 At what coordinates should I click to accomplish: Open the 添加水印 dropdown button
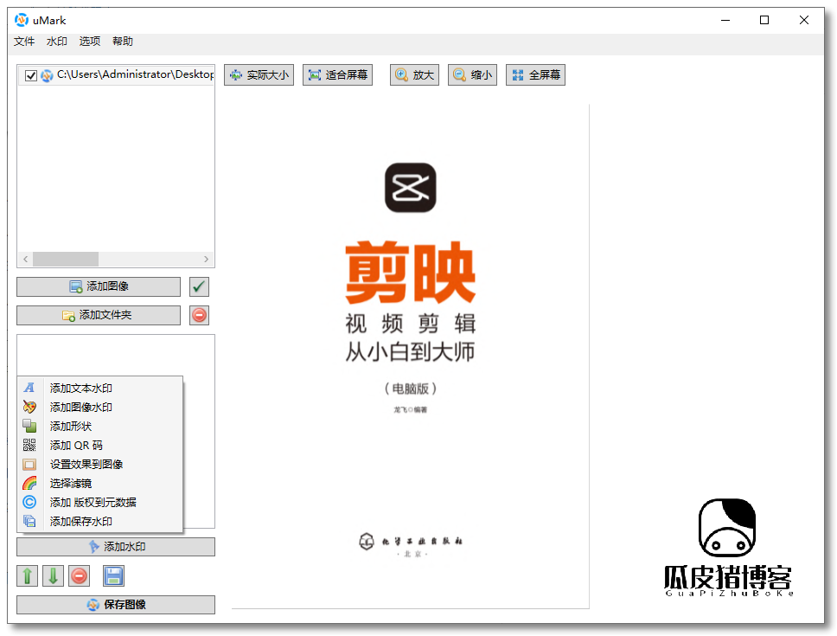[x=116, y=547]
